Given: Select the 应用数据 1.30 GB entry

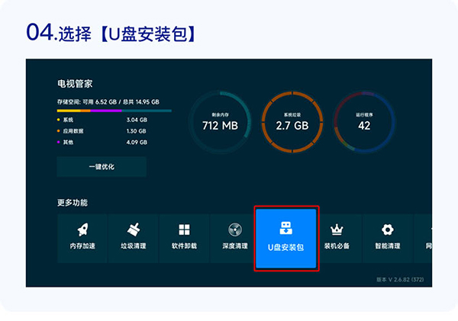Looking at the screenshot, I should point(101,130).
